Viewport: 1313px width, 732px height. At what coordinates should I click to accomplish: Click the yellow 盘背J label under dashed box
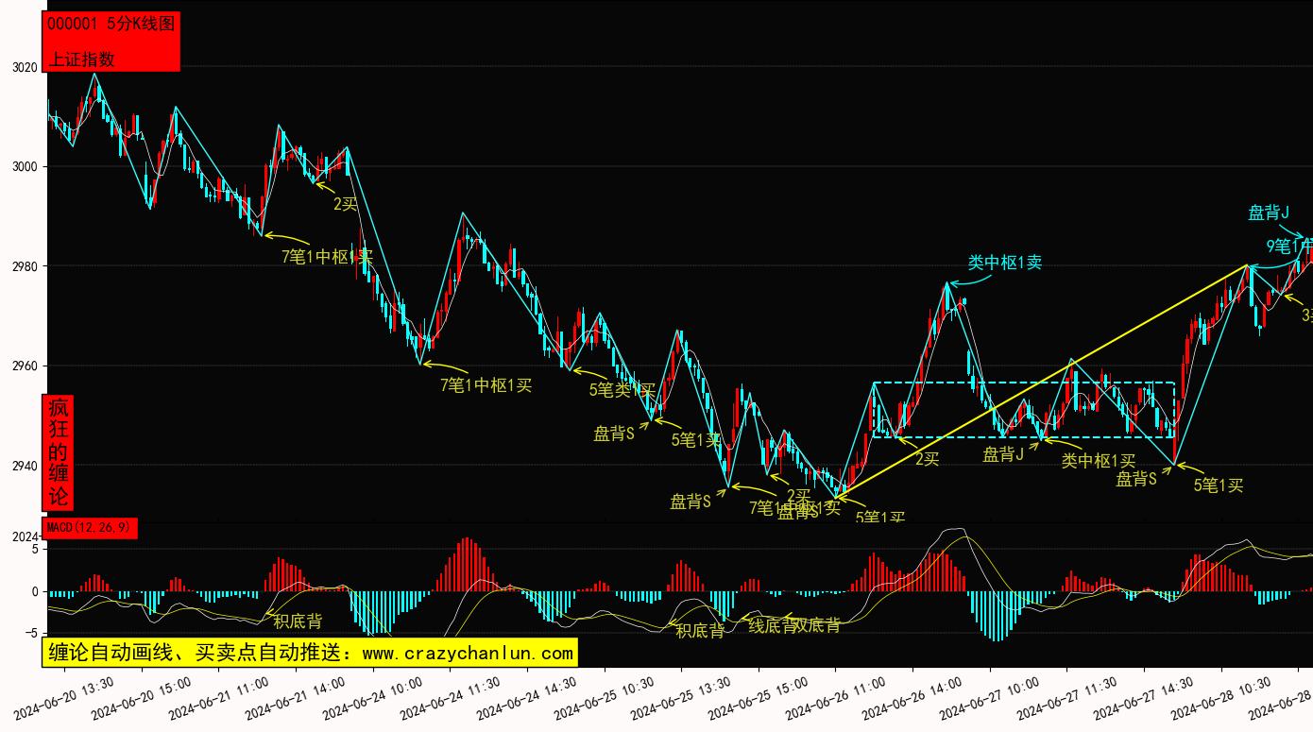(1003, 454)
